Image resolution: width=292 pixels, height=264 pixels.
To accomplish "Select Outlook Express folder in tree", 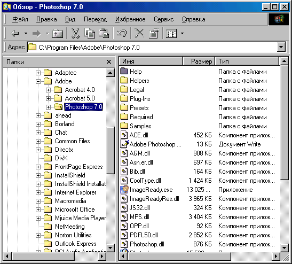I will [x=76, y=244].
